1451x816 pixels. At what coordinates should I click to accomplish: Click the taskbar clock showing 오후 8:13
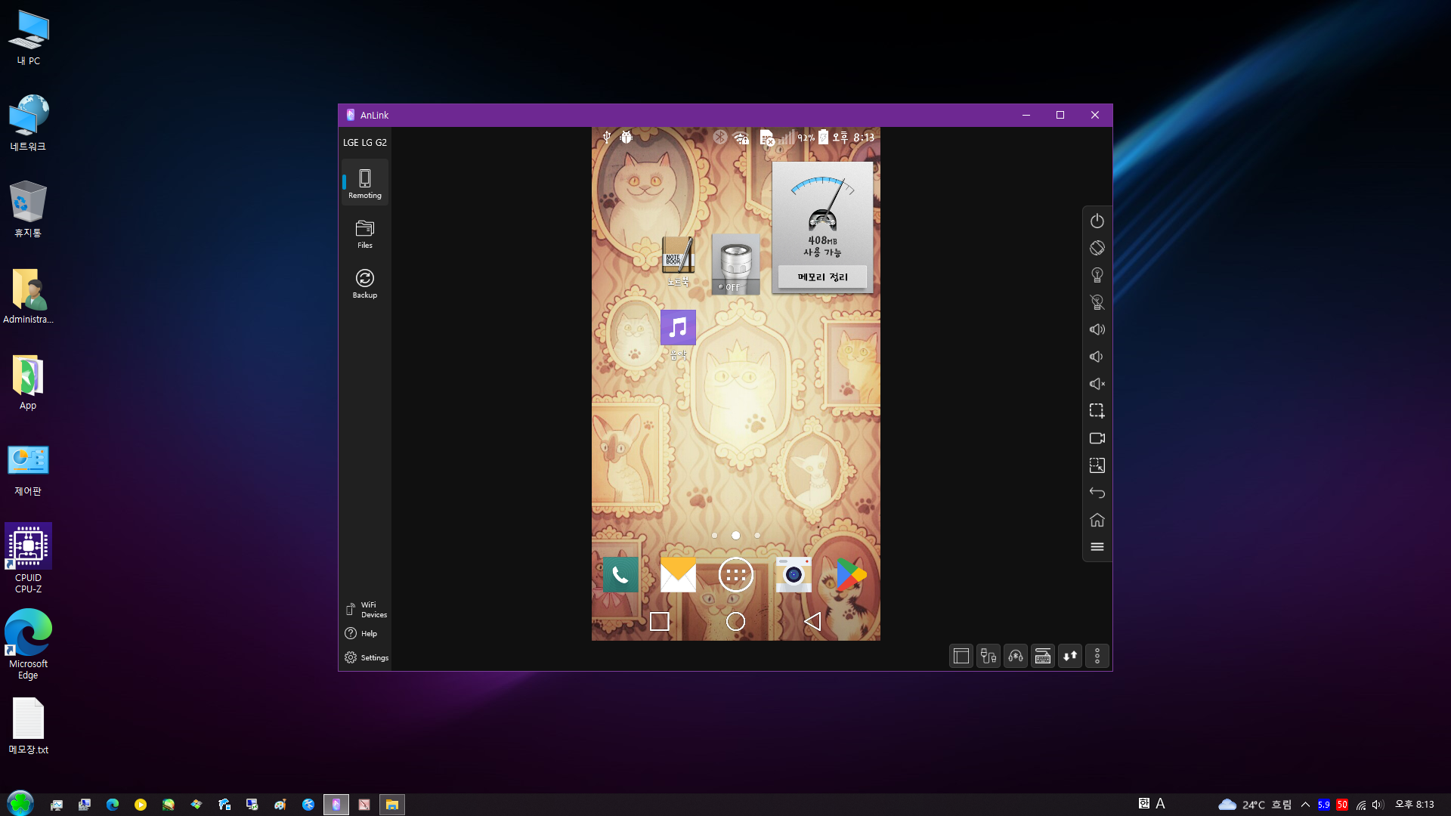(x=1415, y=805)
